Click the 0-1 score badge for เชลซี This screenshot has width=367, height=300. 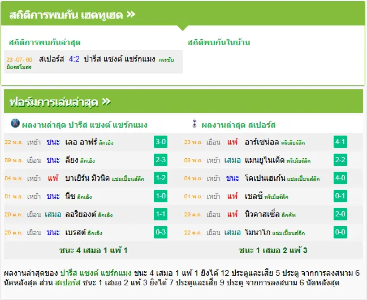pyautogui.click(x=340, y=196)
